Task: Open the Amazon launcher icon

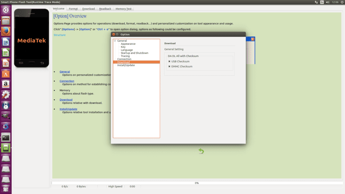Action: [x=6, y=84]
